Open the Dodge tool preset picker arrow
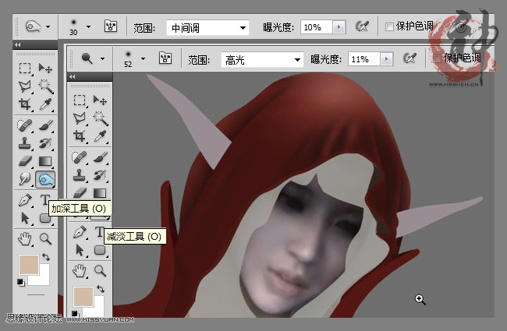This screenshot has width=507, height=331. (102, 58)
